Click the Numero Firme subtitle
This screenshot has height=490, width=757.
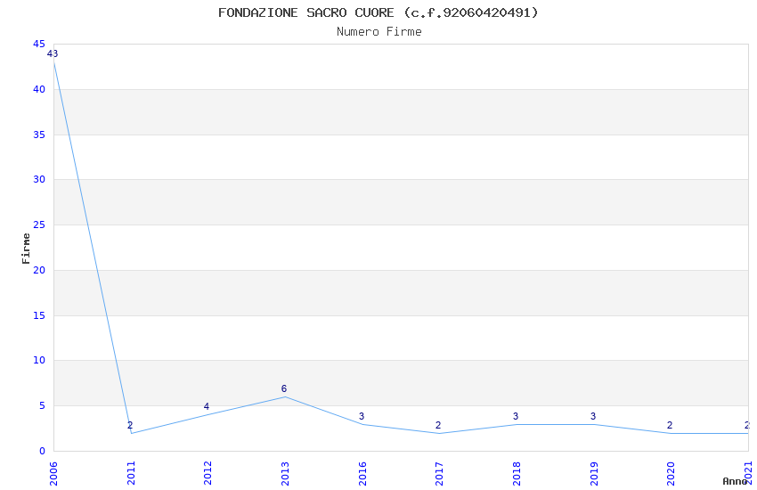point(379,31)
